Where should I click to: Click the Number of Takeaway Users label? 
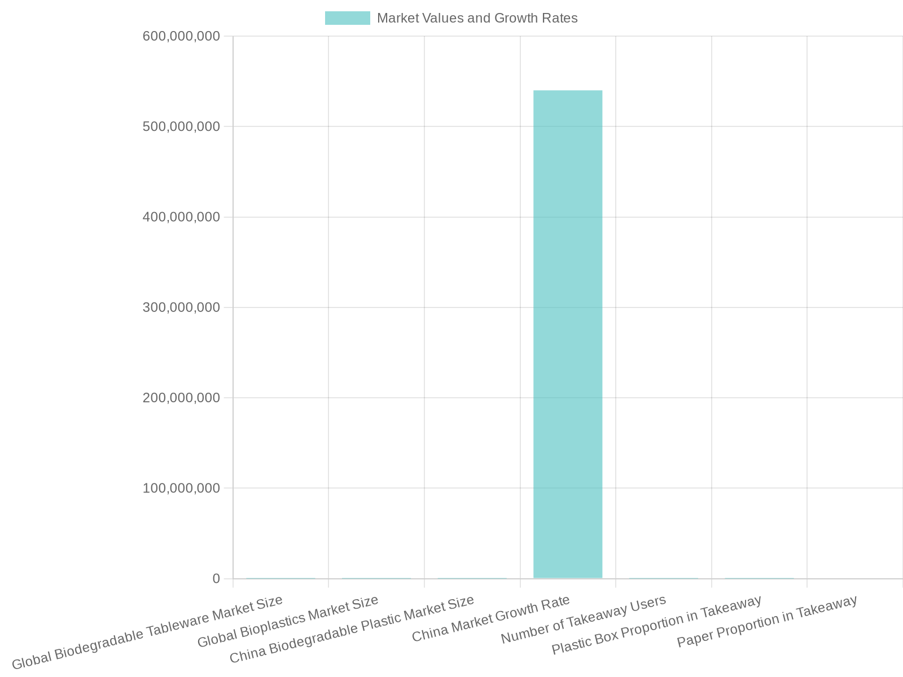584,619
